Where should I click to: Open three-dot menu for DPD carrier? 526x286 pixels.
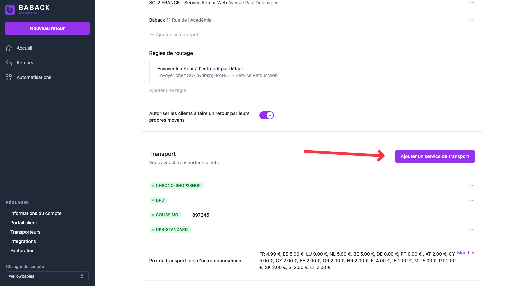(472, 200)
